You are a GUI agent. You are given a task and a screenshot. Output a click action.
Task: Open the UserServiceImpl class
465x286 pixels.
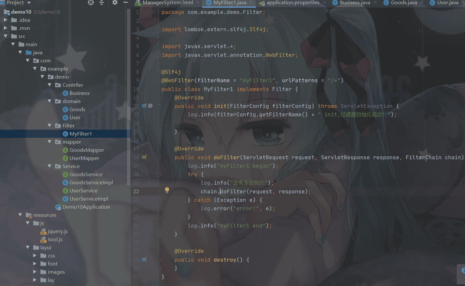pos(89,199)
